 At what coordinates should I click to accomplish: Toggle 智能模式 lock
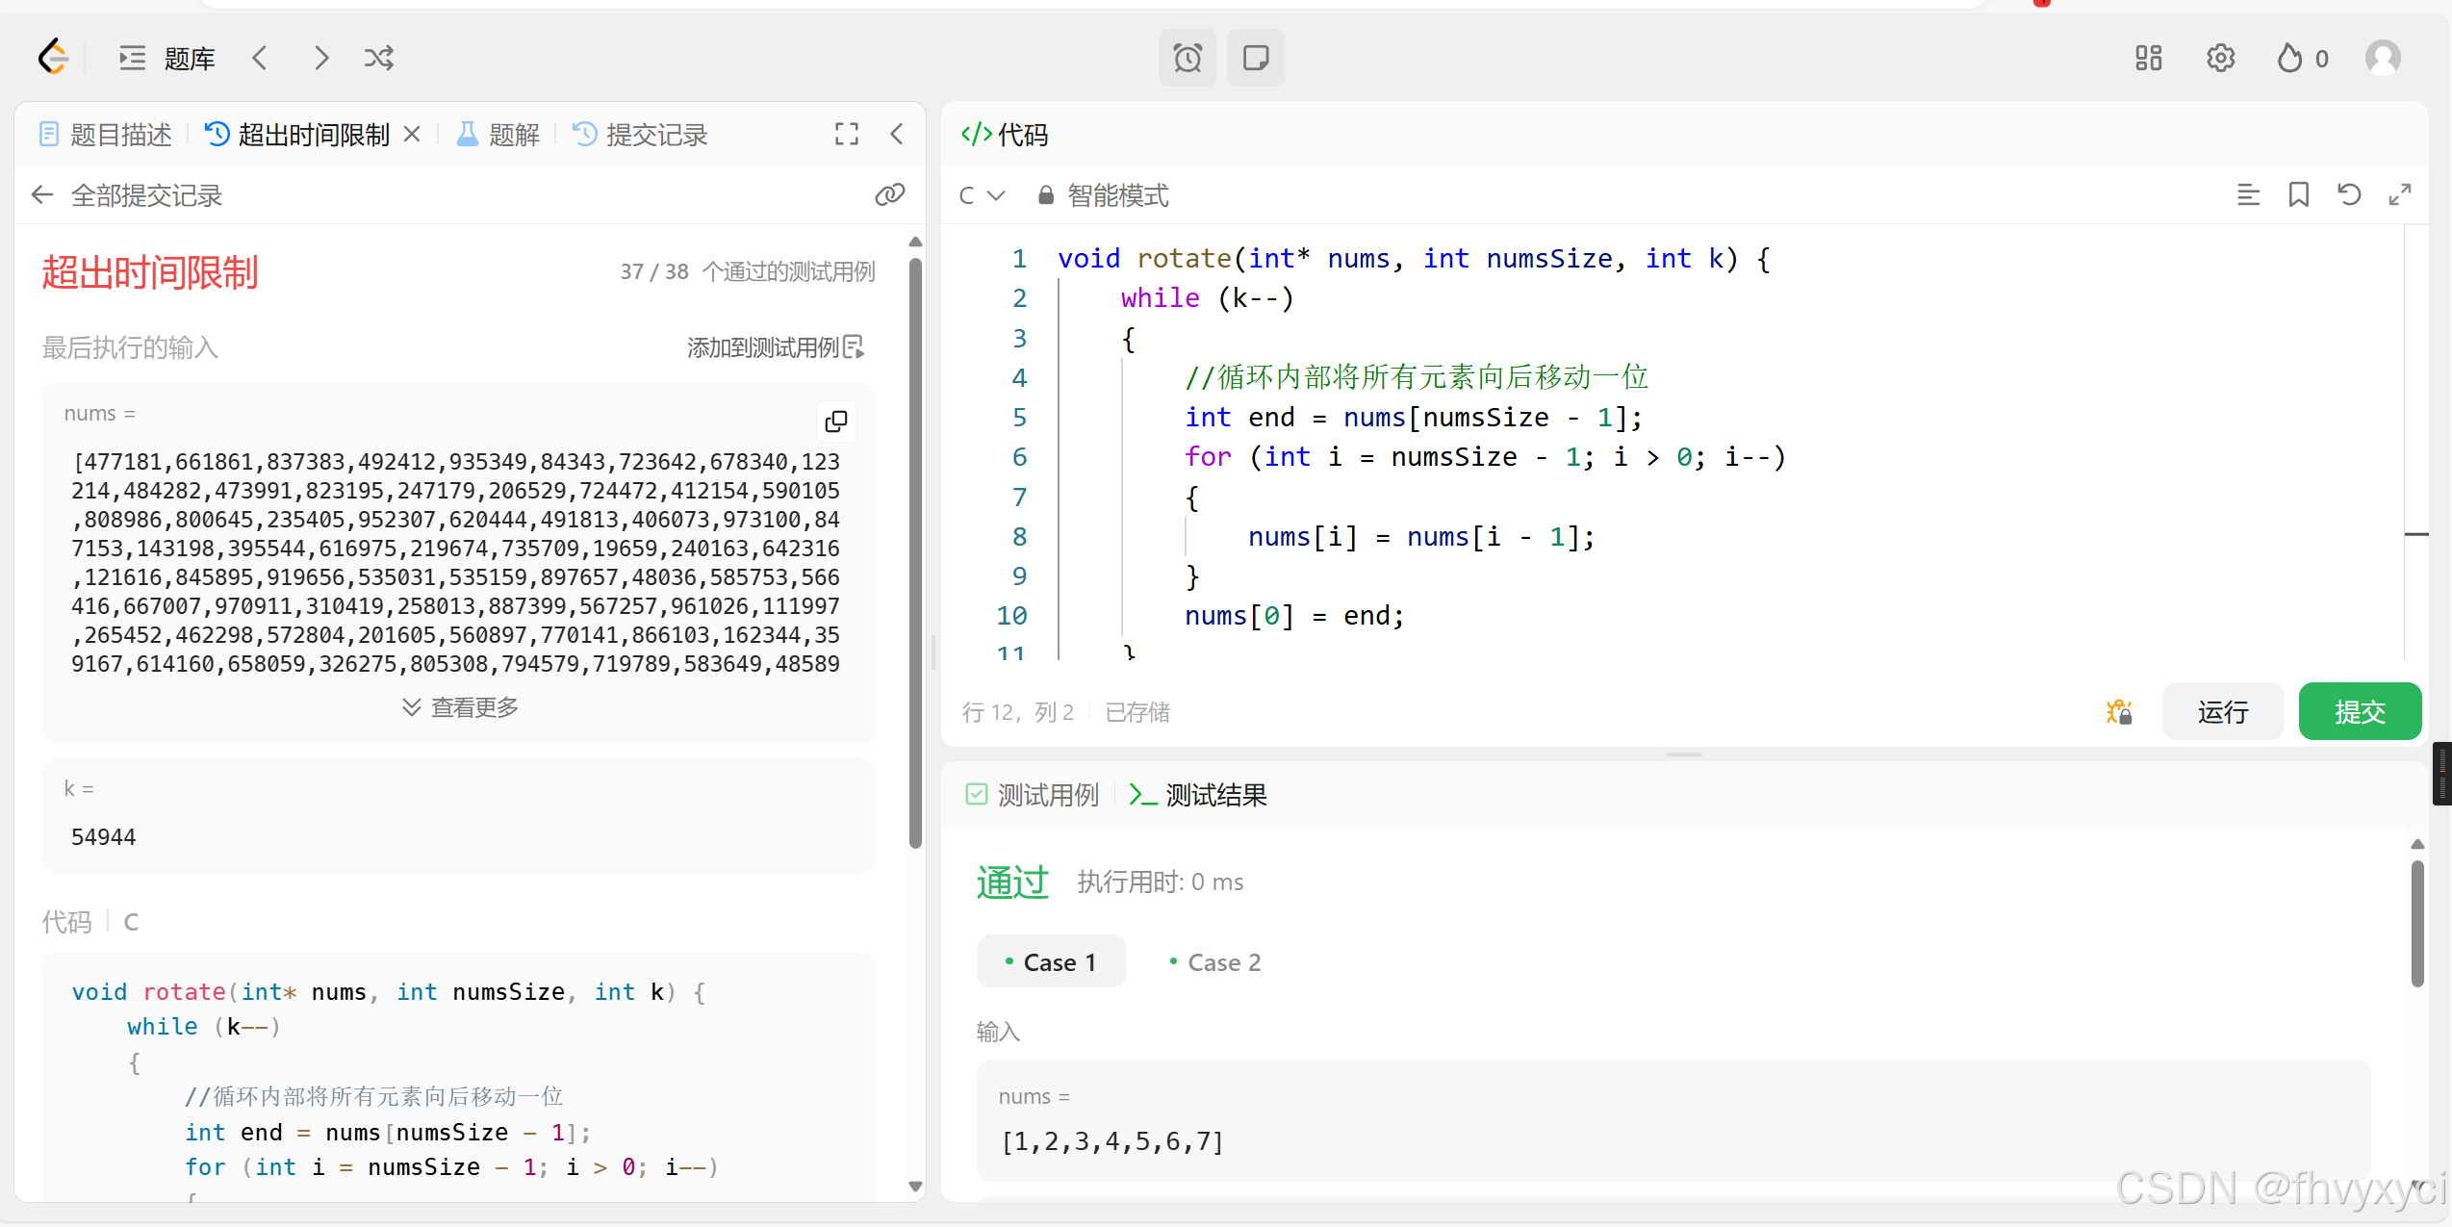click(1103, 196)
